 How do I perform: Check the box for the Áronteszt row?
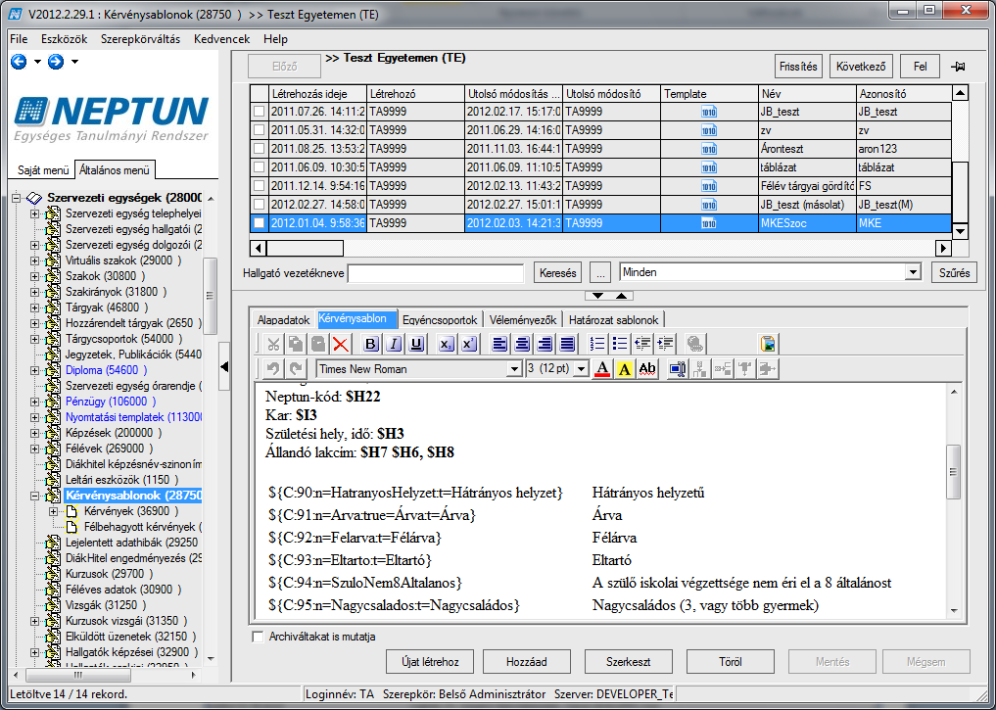(260, 149)
